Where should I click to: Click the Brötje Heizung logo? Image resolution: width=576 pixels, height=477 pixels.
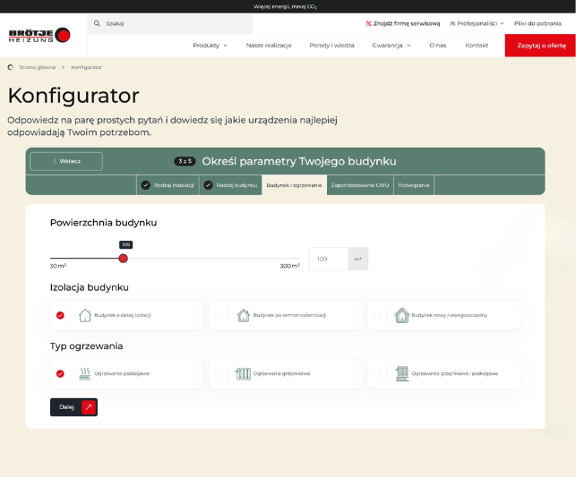click(39, 35)
